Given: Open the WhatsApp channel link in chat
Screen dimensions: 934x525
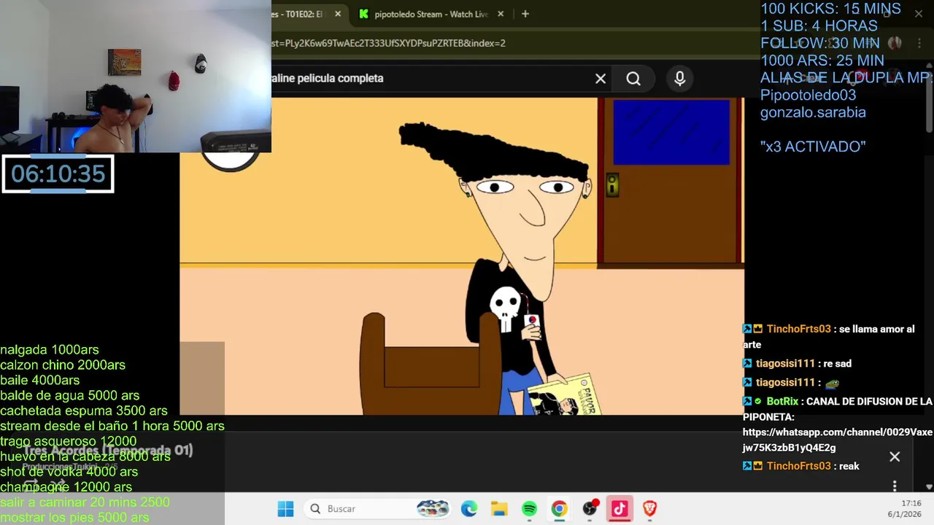Looking at the screenshot, I should click(837, 440).
